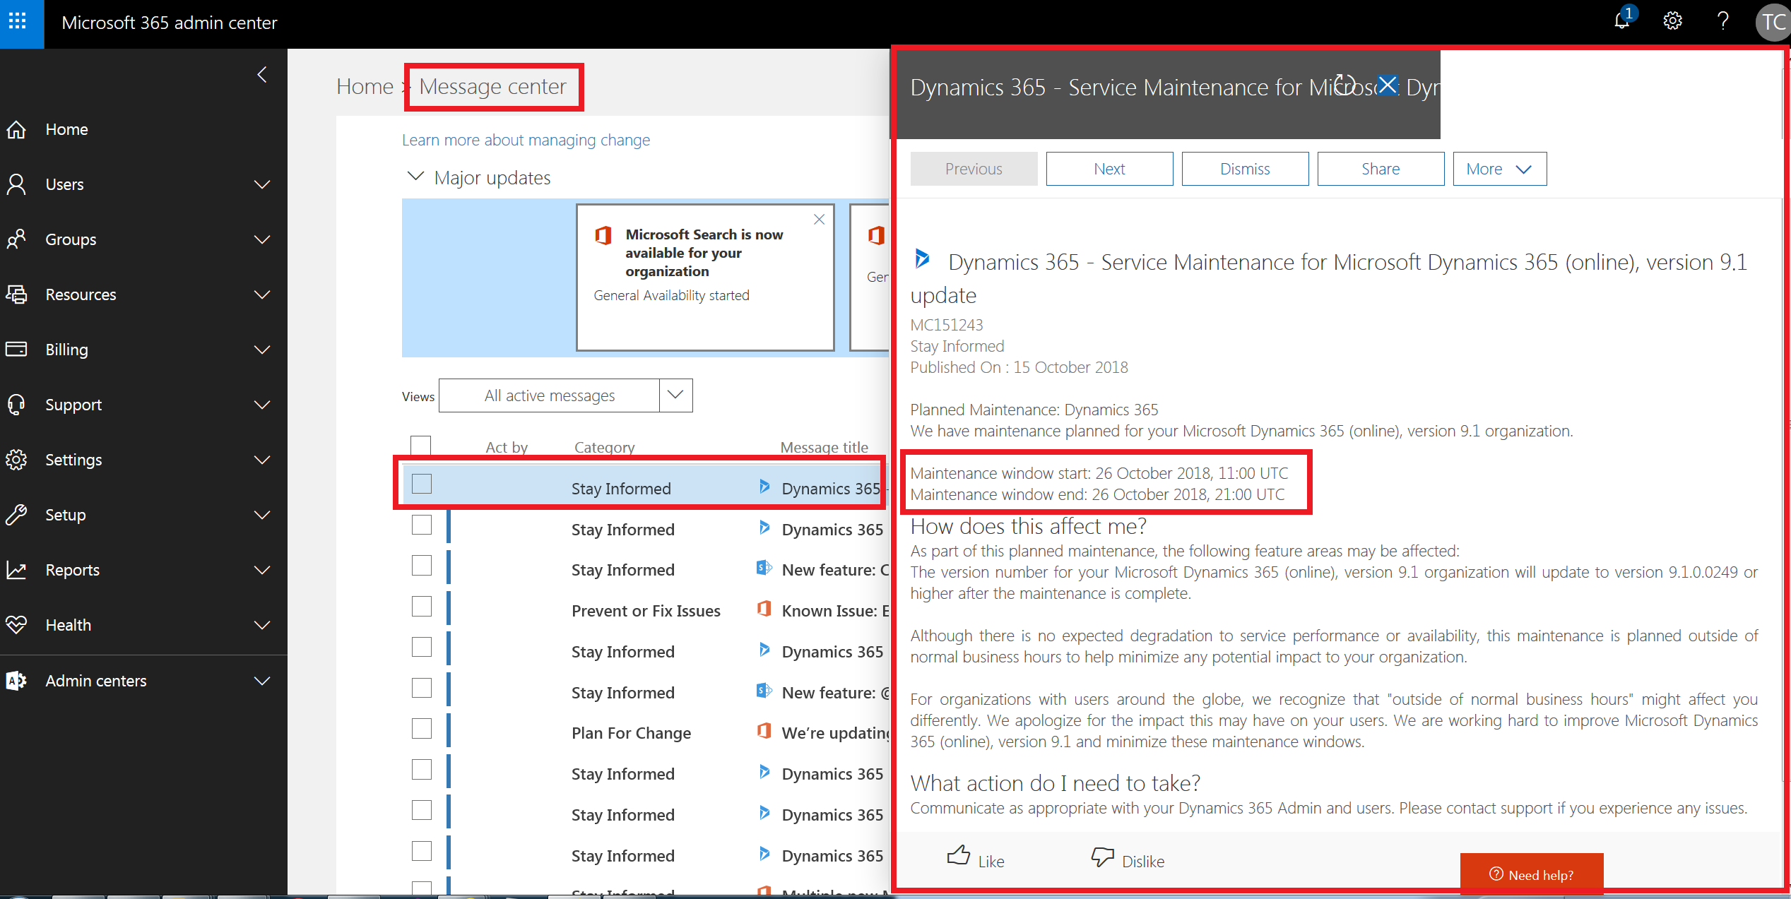Click the Next message button

click(x=1109, y=169)
